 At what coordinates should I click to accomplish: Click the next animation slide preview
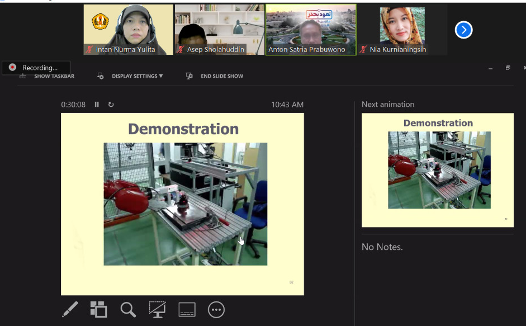pos(437,170)
